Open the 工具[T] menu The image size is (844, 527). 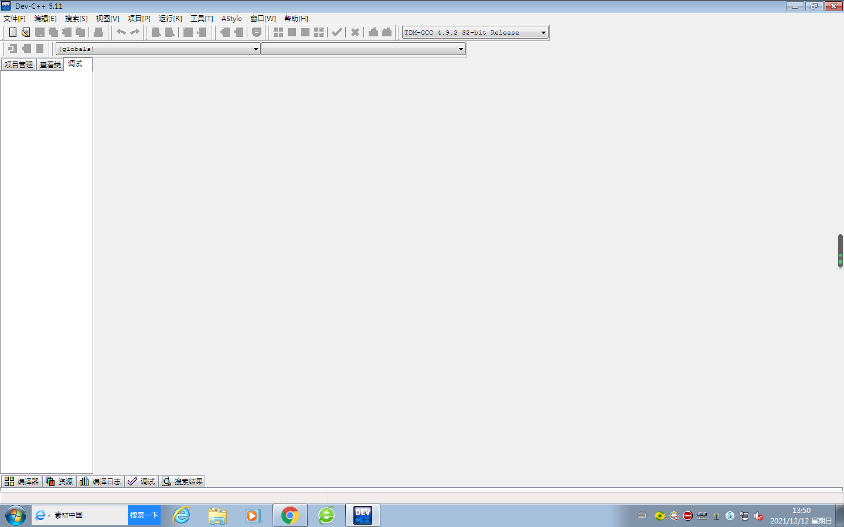click(202, 19)
